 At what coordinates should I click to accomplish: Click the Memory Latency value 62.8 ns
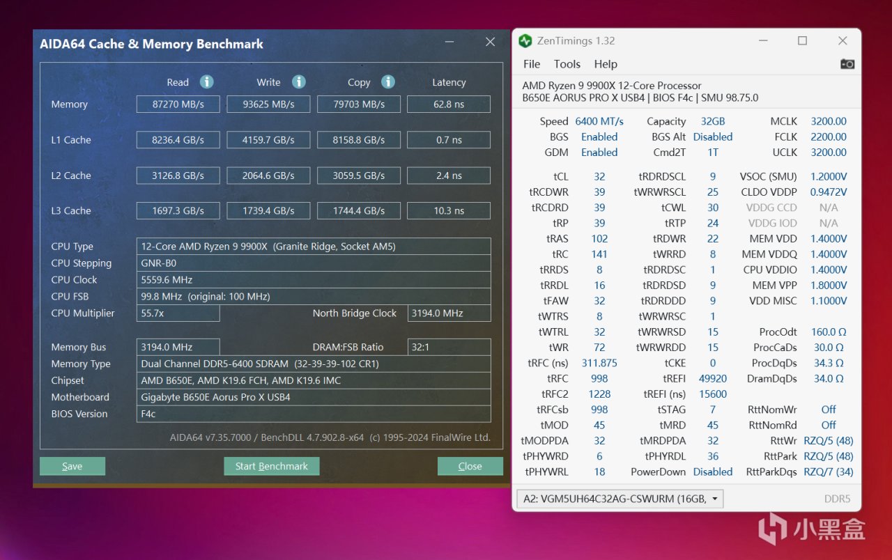point(449,104)
